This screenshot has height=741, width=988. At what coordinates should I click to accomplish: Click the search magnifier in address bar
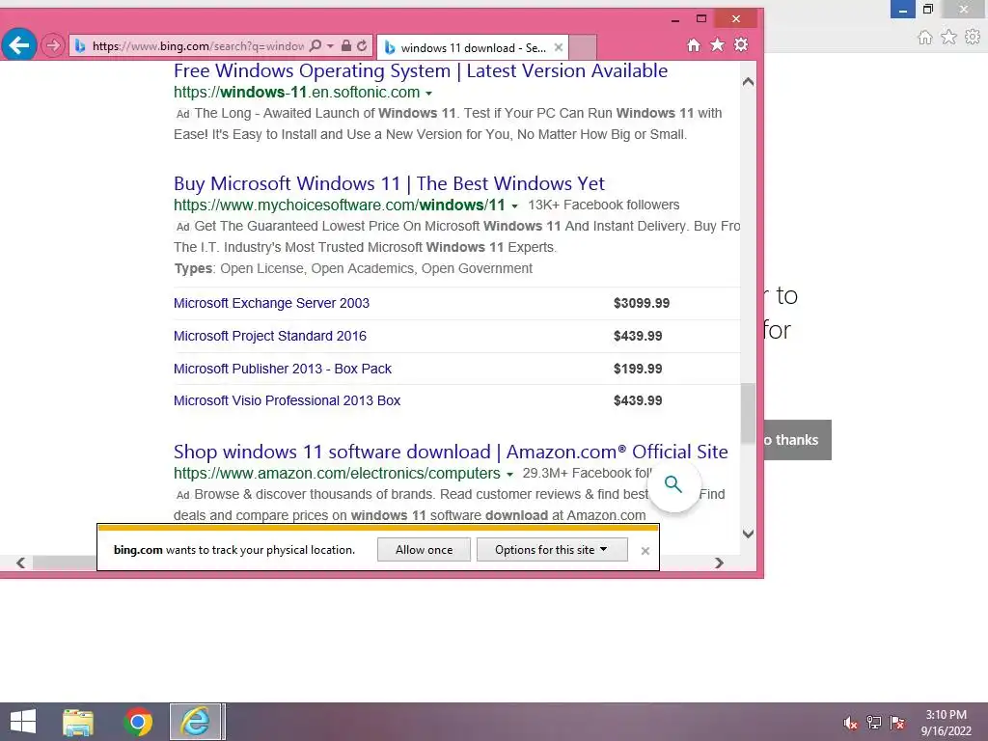click(316, 45)
